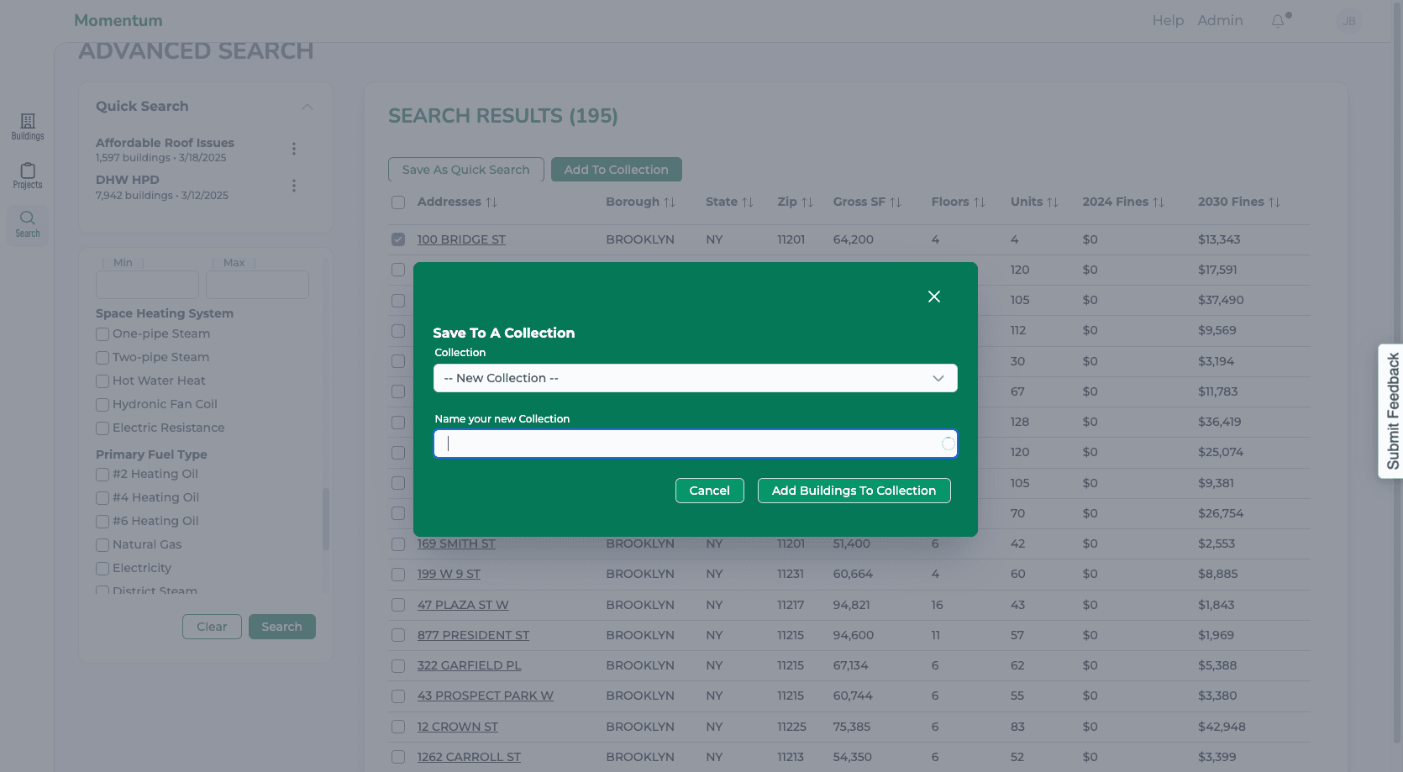Expand the Collection dropdown
This screenshot has width=1403, height=772.
[x=695, y=378]
